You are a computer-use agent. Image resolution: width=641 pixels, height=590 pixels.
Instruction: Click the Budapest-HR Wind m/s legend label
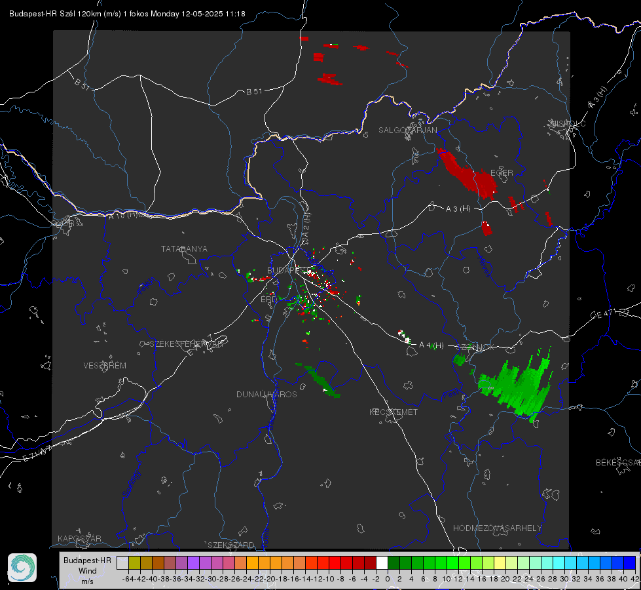[87, 570]
